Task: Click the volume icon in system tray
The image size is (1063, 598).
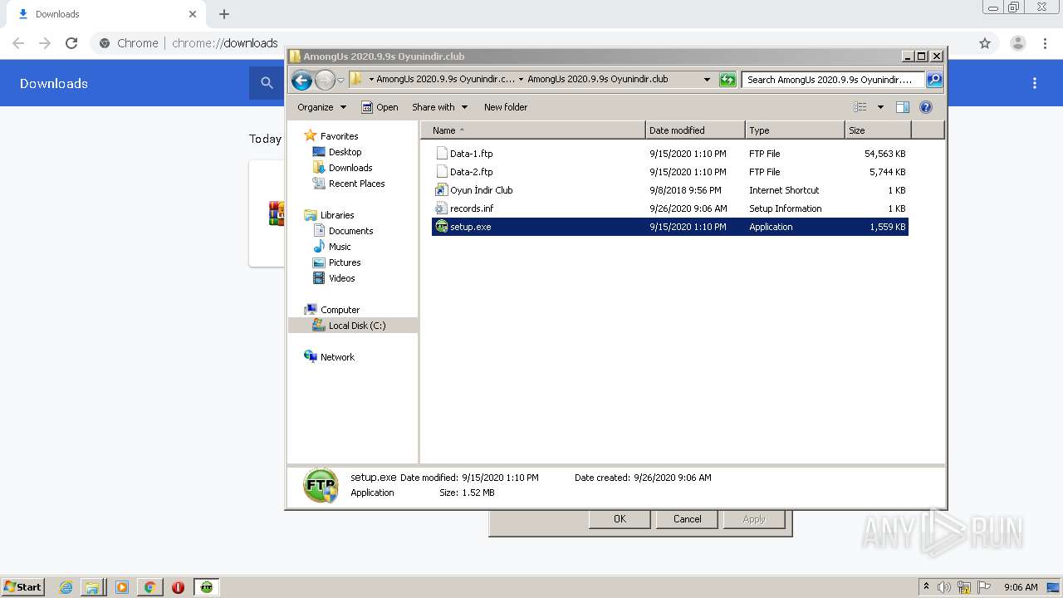Action: [944, 587]
